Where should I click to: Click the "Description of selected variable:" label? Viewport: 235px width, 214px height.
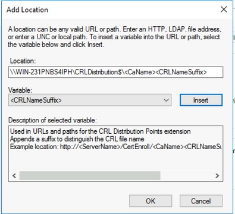(x=52, y=120)
